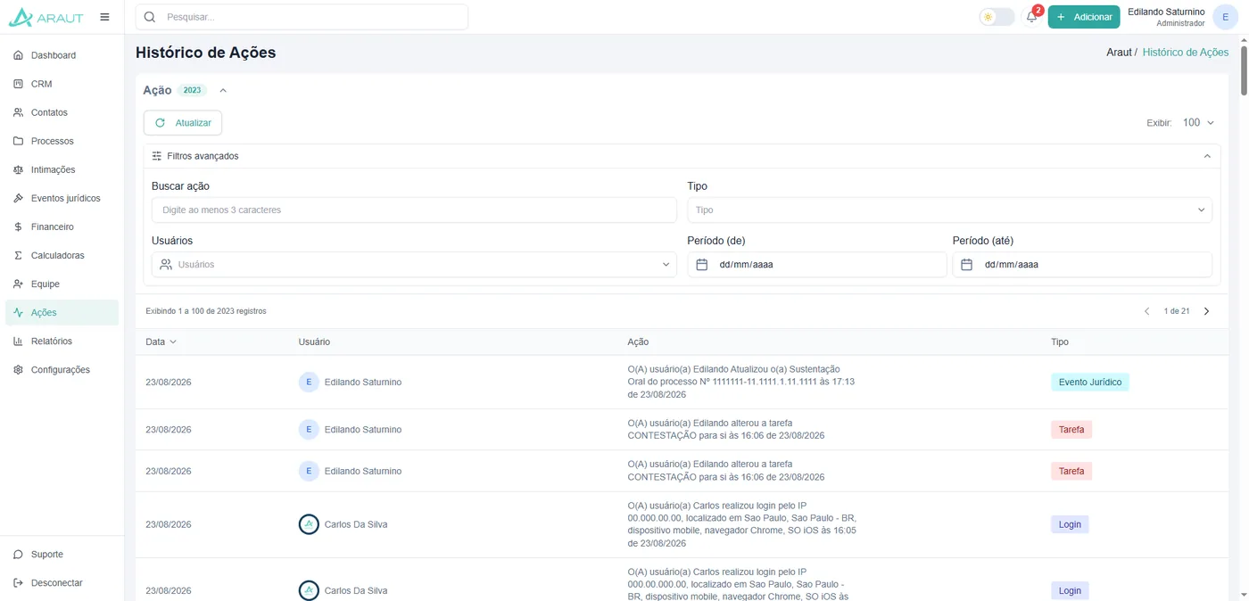Click the Período (de) calendar icon
This screenshot has width=1249, height=601.
(x=701, y=265)
